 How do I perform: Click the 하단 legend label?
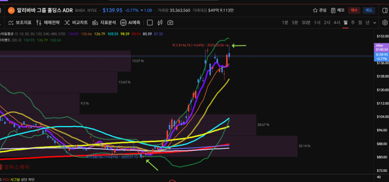pos(32,179)
